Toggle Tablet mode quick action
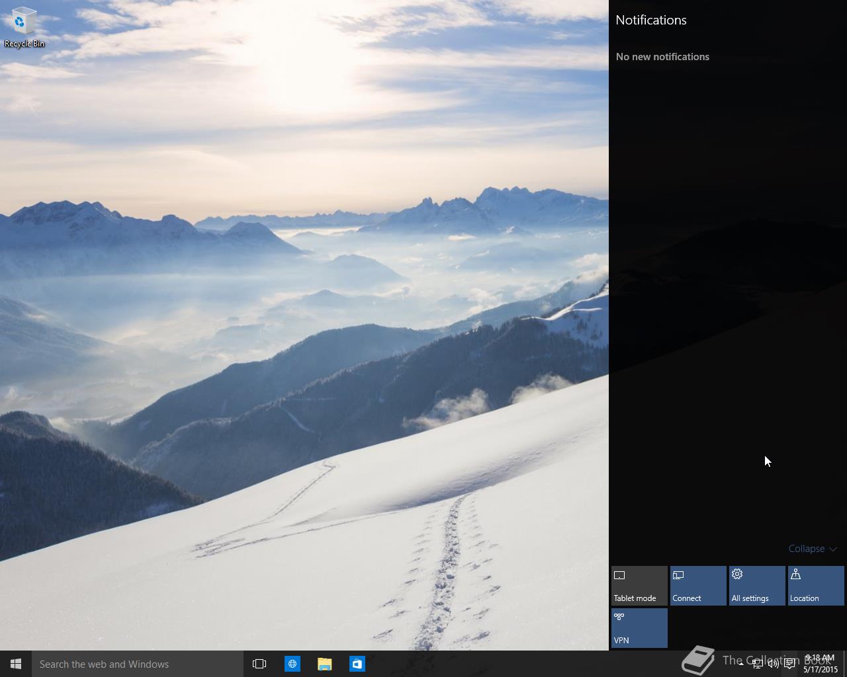Screen dimensions: 847x677 pos(639,586)
